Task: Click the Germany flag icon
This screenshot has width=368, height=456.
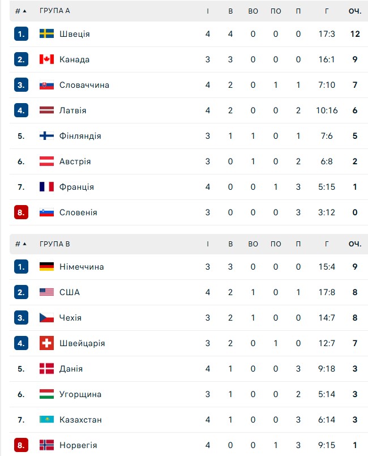Action: [x=46, y=267]
